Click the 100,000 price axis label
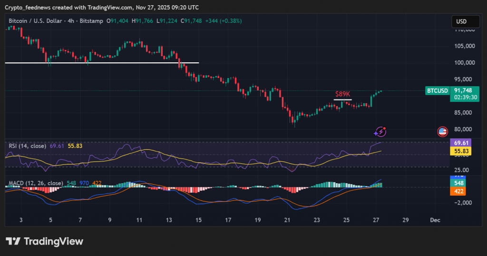The width and height of the screenshot is (487, 256). (464, 63)
